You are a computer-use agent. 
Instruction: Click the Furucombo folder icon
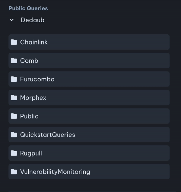coord(14,79)
